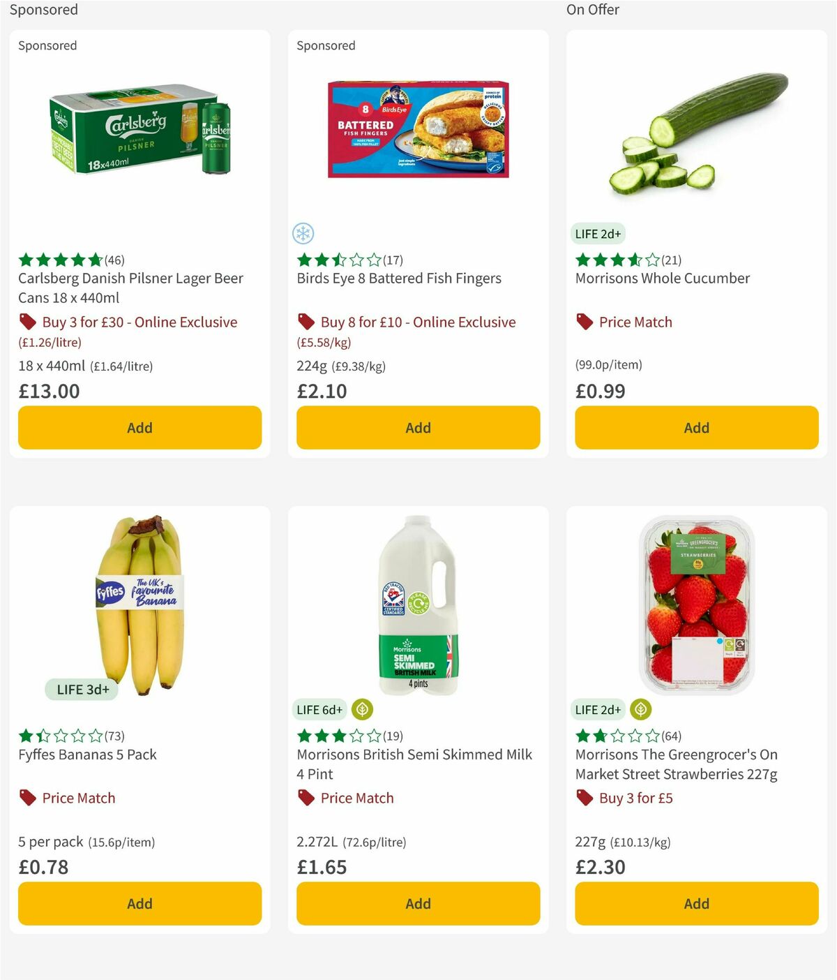Open the Morrisons Whole Cucumber product link
The image size is (837, 980).
pyautogui.click(x=662, y=278)
